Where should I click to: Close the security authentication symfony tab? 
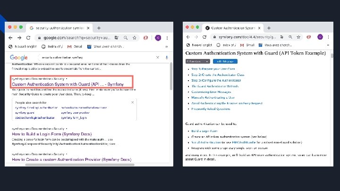(x=88, y=28)
